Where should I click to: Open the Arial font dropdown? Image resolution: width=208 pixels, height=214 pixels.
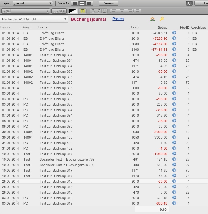tap(26, 11)
